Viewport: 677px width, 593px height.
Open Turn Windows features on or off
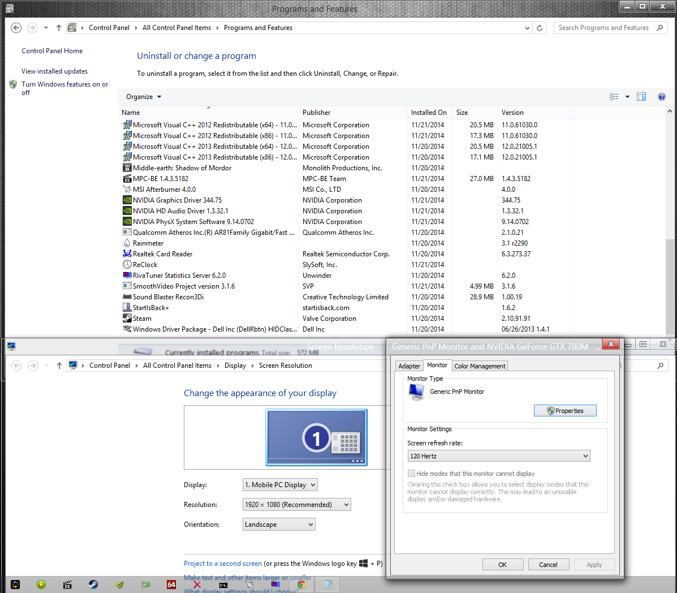65,88
